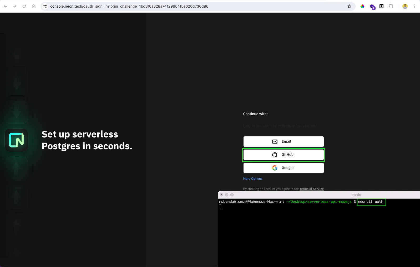Open the Terms of Service link

(312, 189)
